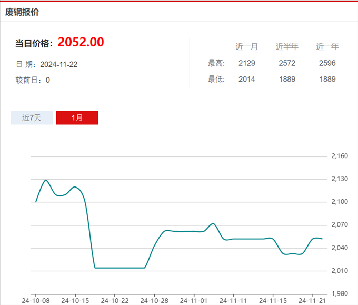Select the 近半年 column header
The width and height of the screenshot is (358, 305).
tap(287, 46)
